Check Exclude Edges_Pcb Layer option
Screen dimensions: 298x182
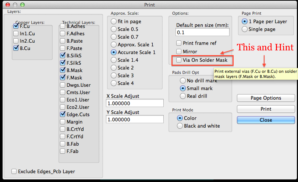(14, 171)
